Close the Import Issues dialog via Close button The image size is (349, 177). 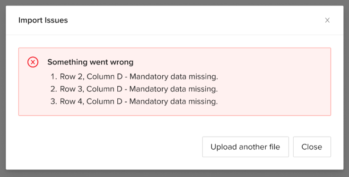pyautogui.click(x=312, y=147)
